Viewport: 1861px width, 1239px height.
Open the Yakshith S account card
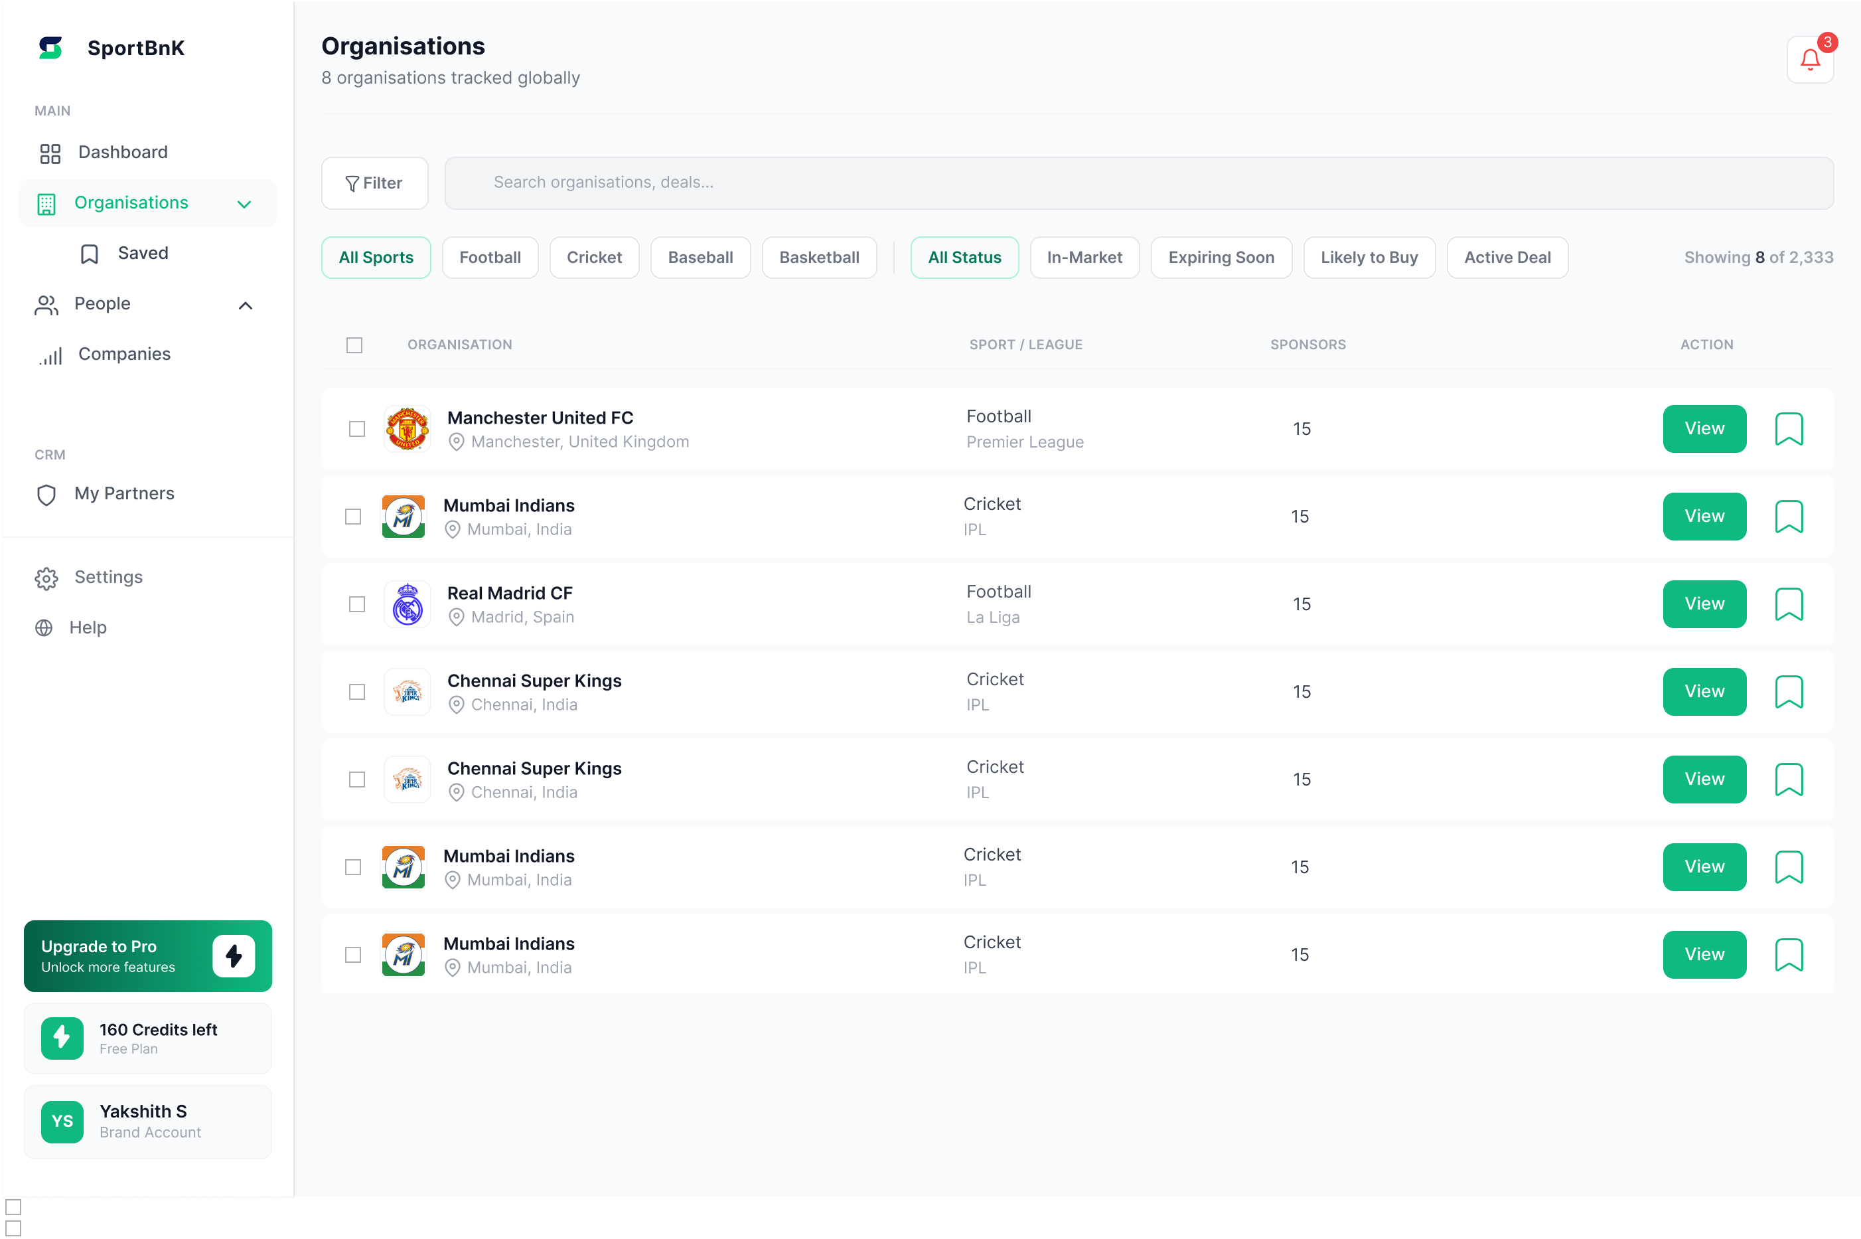pos(148,1122)
